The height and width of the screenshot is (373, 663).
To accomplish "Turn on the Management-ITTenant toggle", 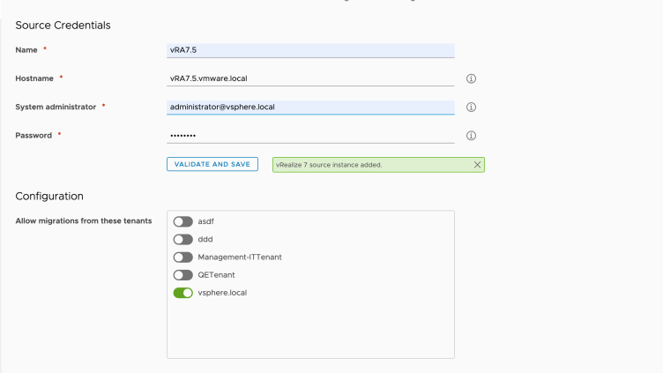I will [183, 257].
